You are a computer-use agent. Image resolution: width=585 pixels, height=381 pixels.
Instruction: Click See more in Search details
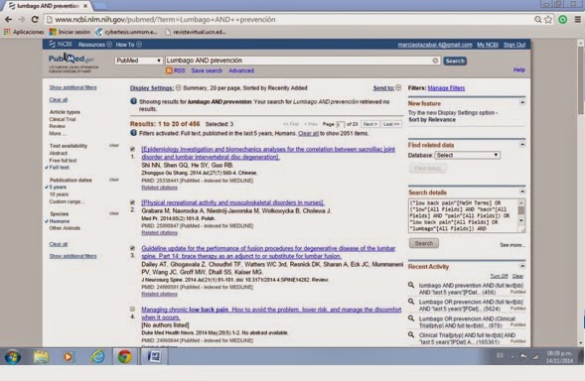point(512,245)
